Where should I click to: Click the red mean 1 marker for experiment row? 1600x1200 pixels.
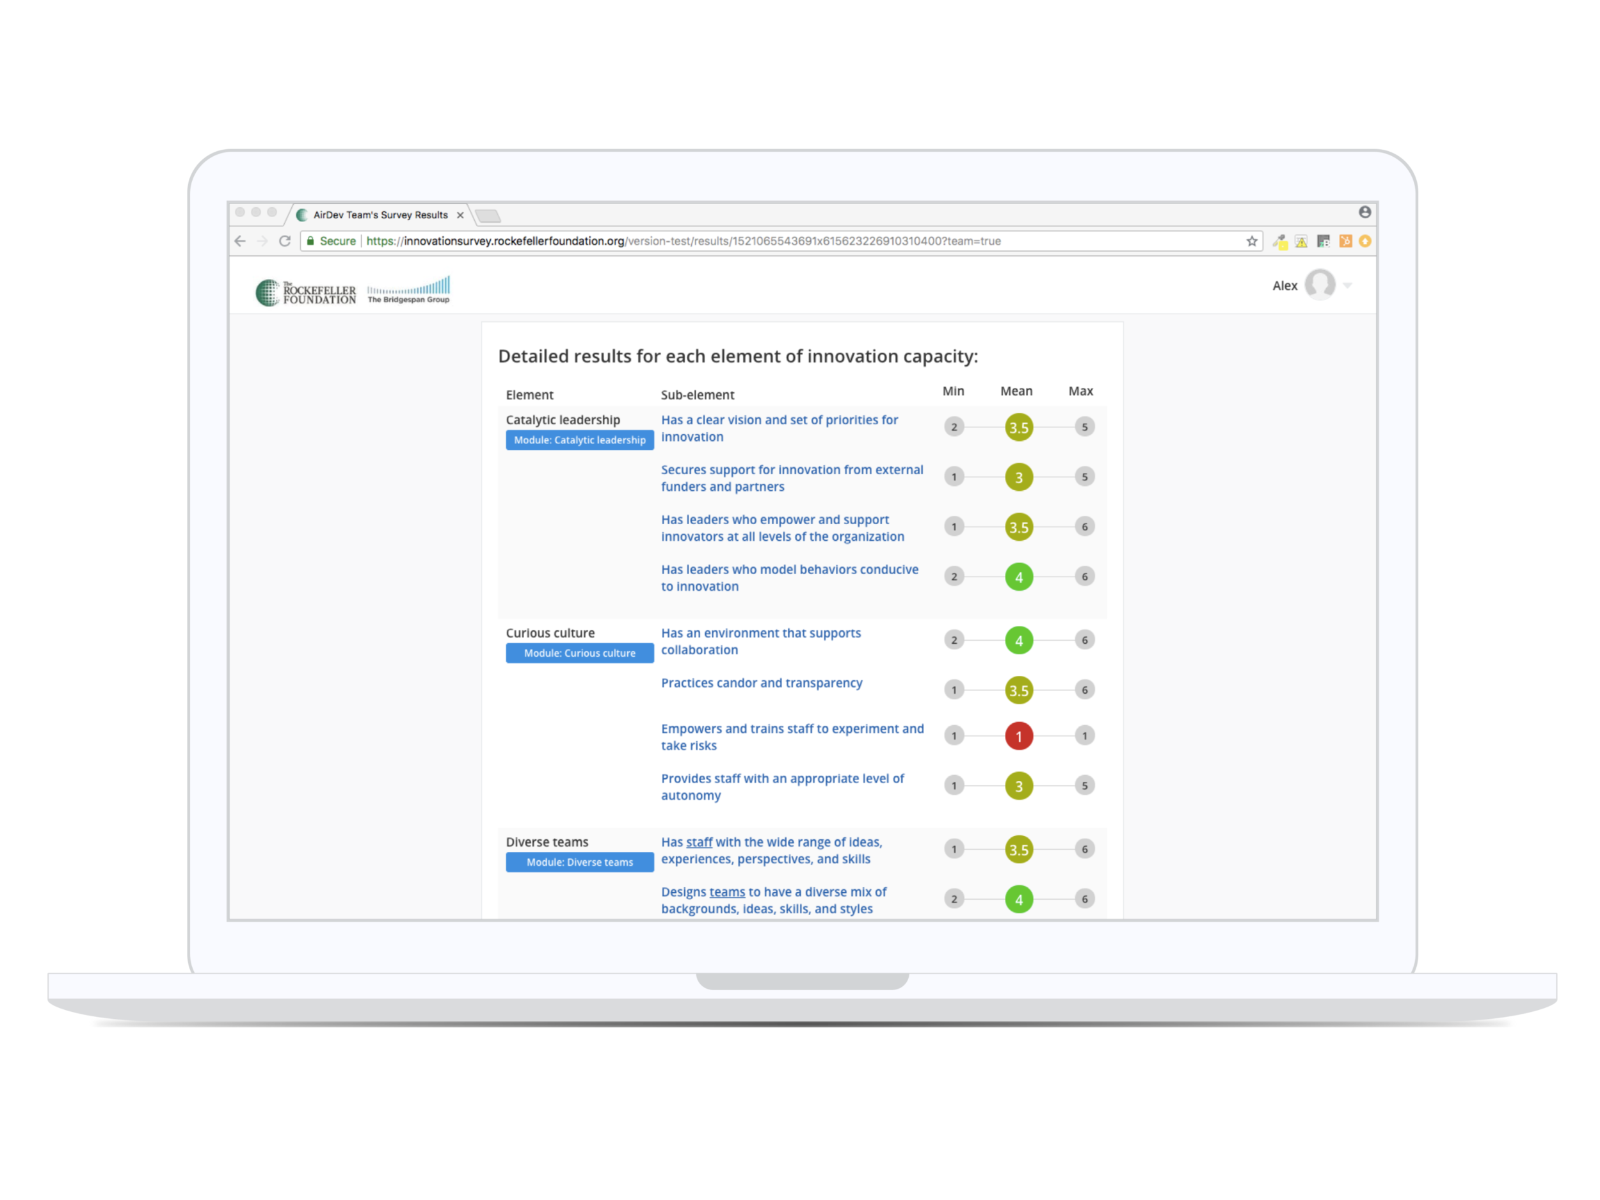pyautogui.click(x=1018, y=737)
